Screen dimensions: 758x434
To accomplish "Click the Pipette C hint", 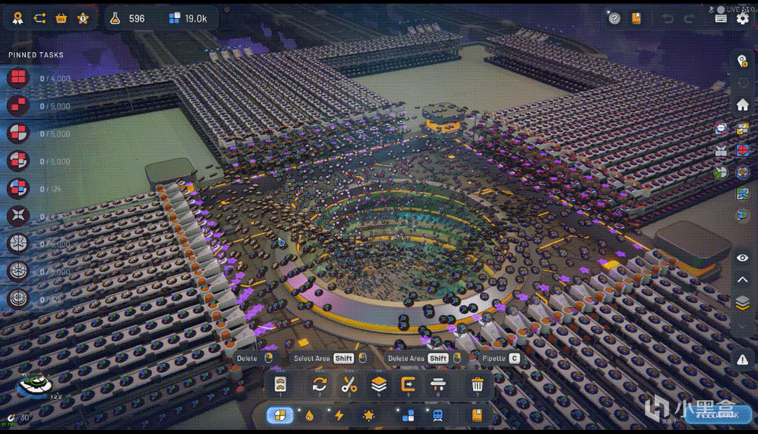I will 501,358.
